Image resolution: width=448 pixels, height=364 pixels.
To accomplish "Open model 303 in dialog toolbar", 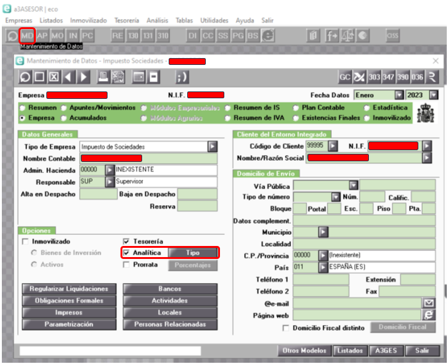I will [374, 77].
